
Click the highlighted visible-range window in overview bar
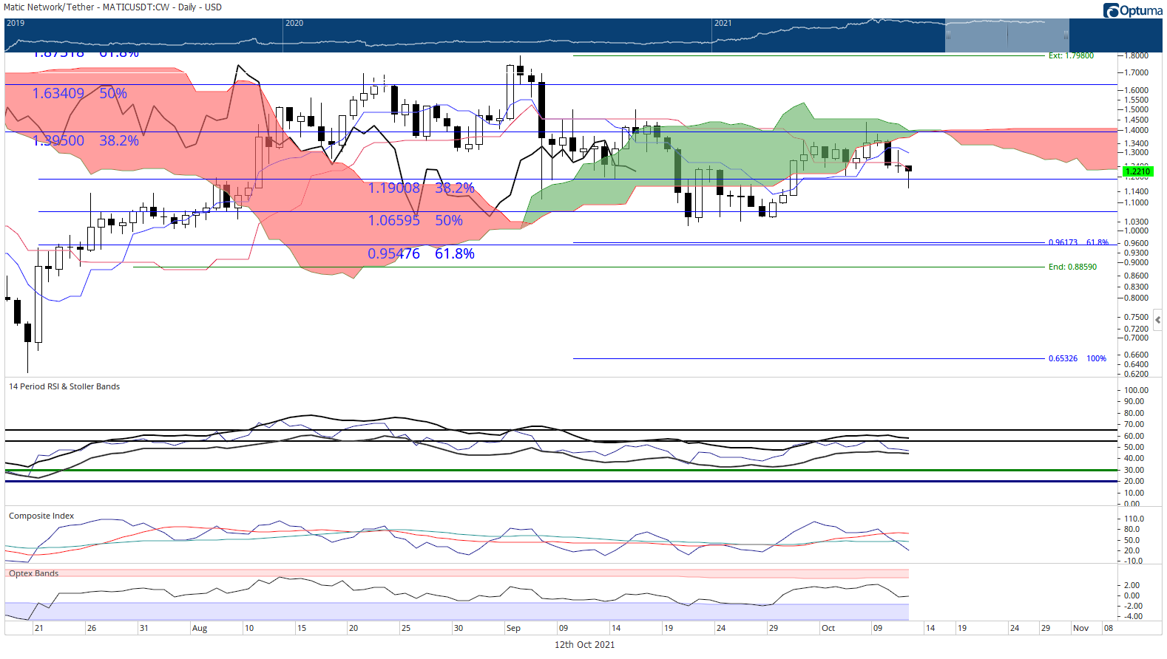click(x=1007, y=35)
